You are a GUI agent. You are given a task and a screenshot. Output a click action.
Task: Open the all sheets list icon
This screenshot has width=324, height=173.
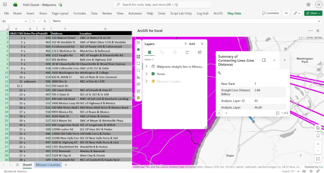[x=17, y=165]
